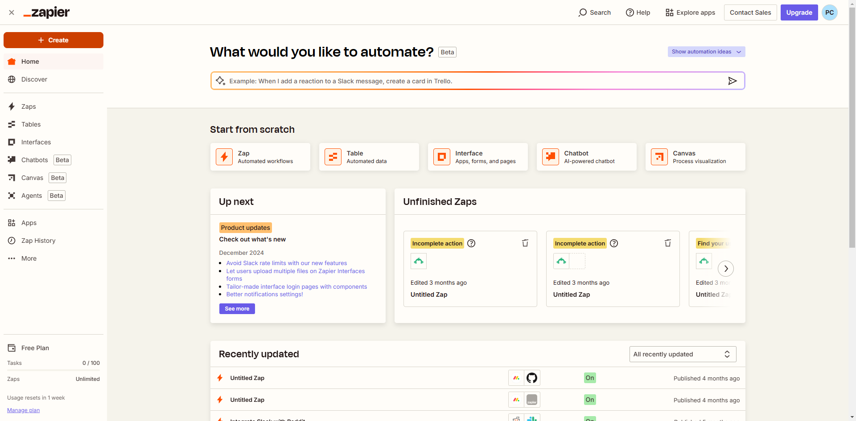Viewport: 856px width, 421px height.
Task: Go to Zap History in sidebar
Action: (x=38, y=241)
